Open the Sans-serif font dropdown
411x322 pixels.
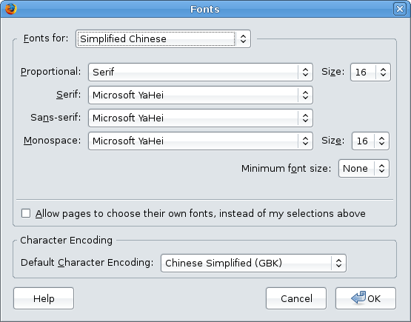point(201,118)
